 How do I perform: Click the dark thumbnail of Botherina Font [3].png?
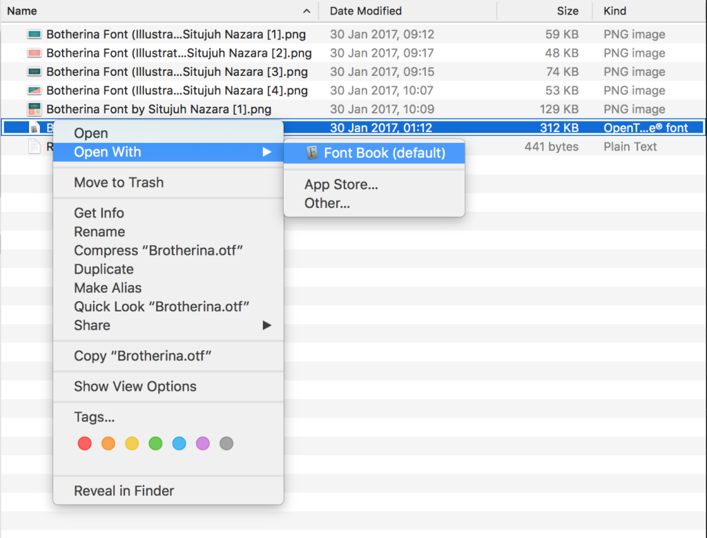(x=34, y=71)
